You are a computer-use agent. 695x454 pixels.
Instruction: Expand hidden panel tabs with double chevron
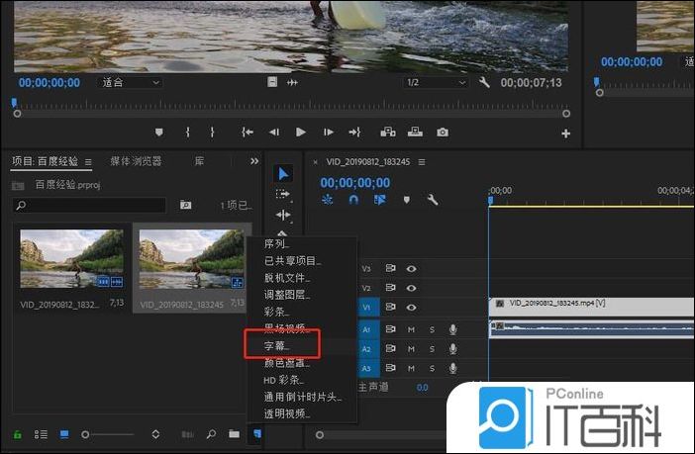coord(254,161)
